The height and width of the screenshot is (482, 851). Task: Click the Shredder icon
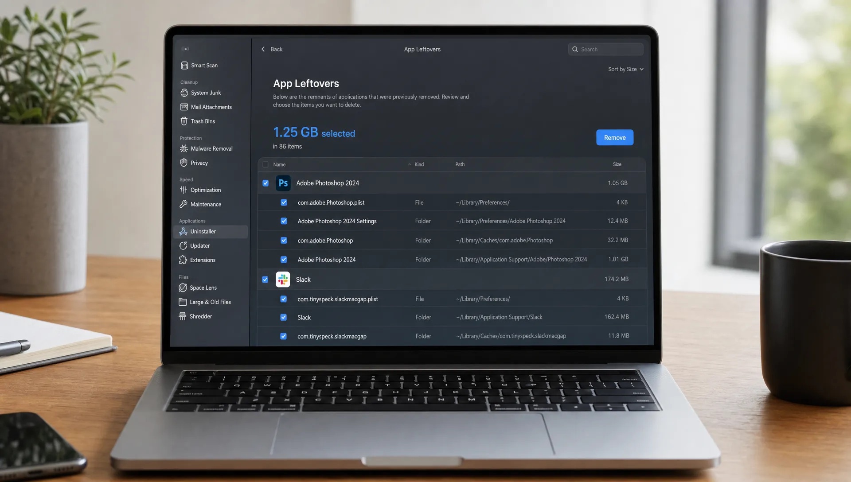coord(182,316)
